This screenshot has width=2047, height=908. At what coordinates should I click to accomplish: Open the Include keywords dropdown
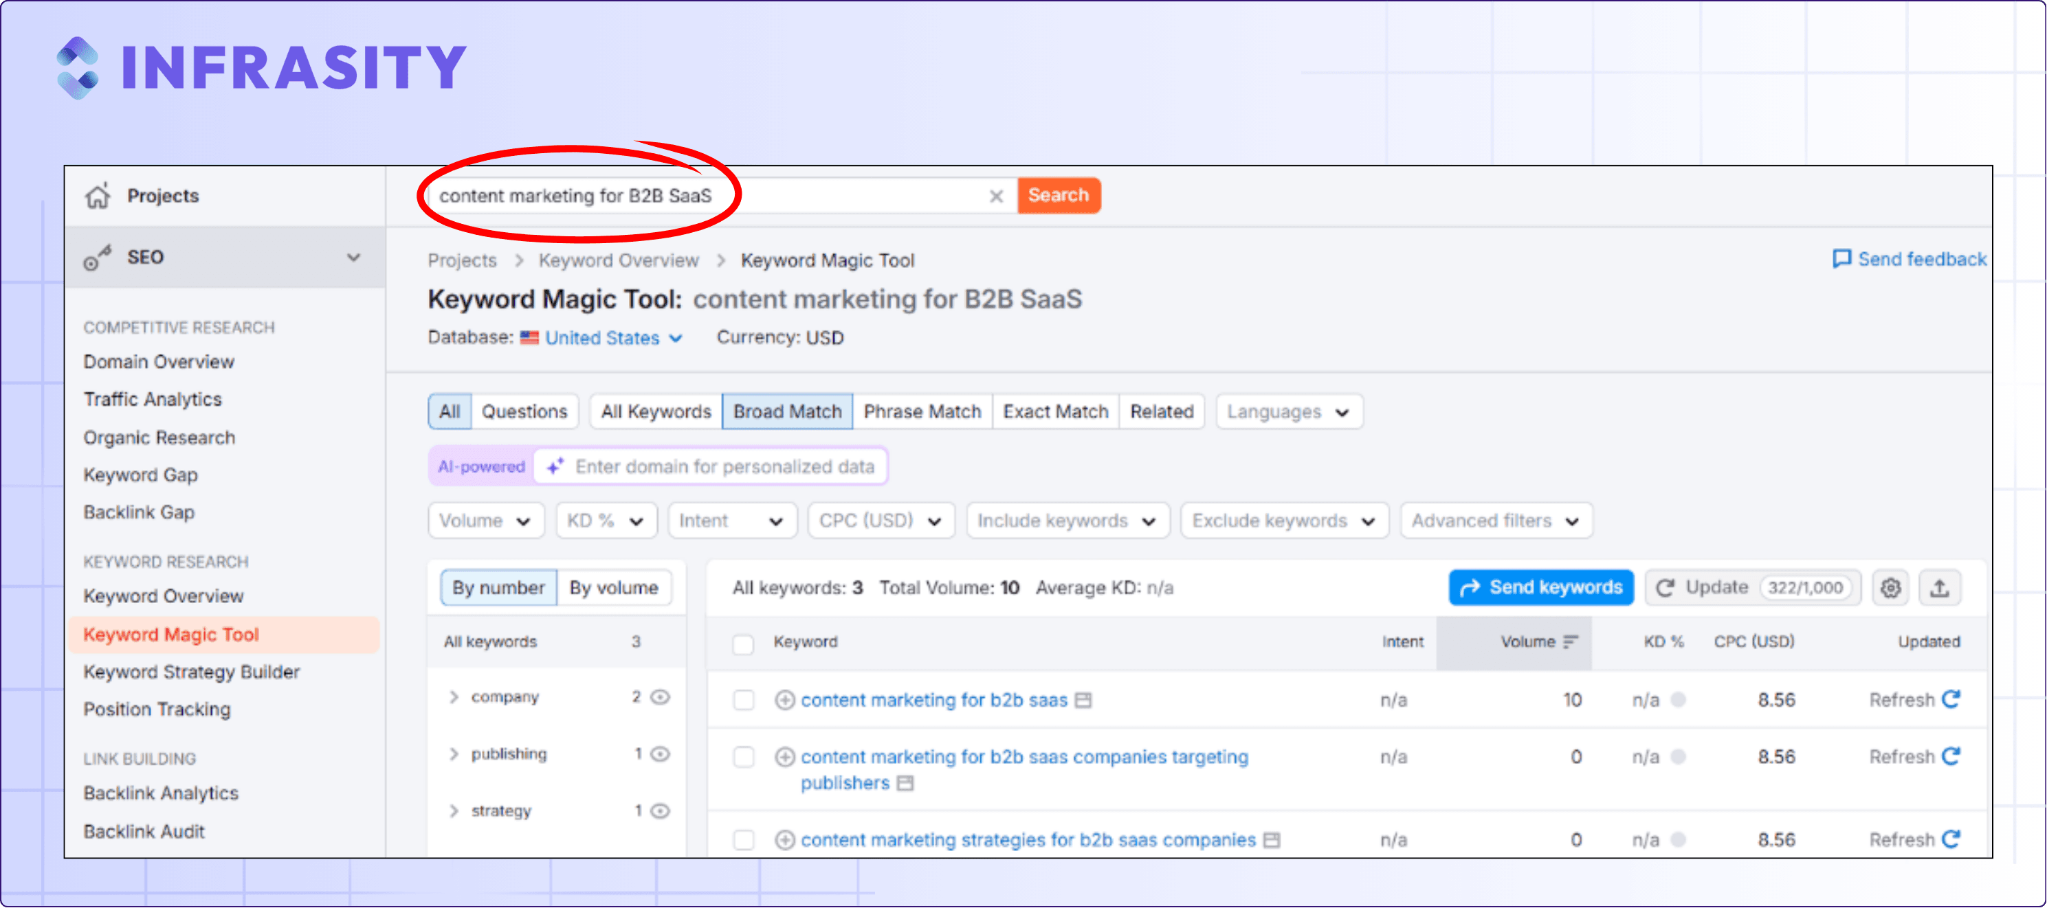pos(1067,521)
